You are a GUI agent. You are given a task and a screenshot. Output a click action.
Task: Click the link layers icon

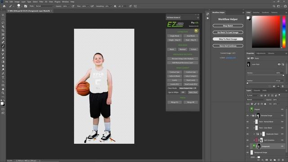tap(259, 160)
